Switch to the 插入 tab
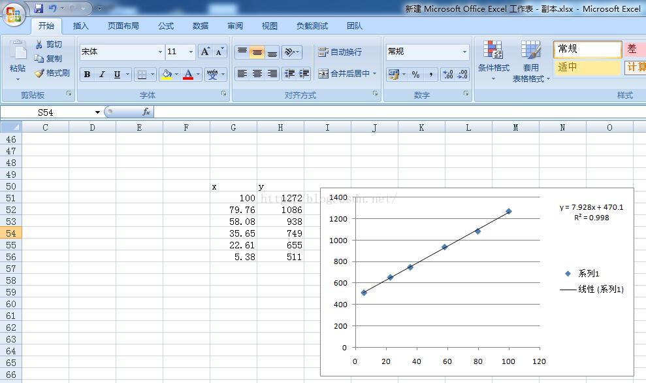646x383 pixels. (x=81, y=26)
